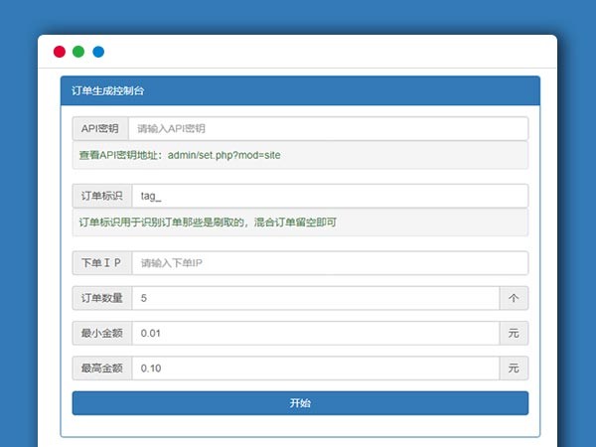Click the 订单数量 field showing 5

click(315, 298)
